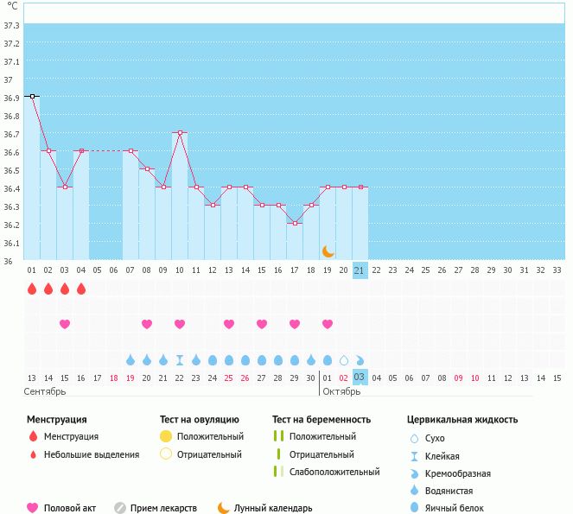Click the sticky fluid icon on September 22
Screen dimensions: 573x514
(x=180, y=360)
